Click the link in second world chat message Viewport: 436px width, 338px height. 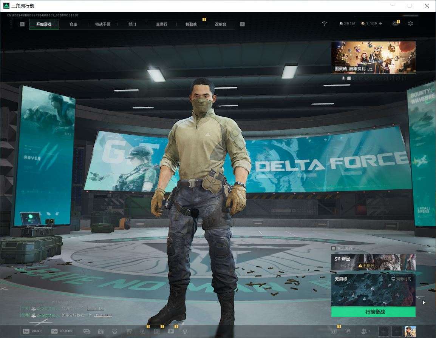(x=103, y=315)
